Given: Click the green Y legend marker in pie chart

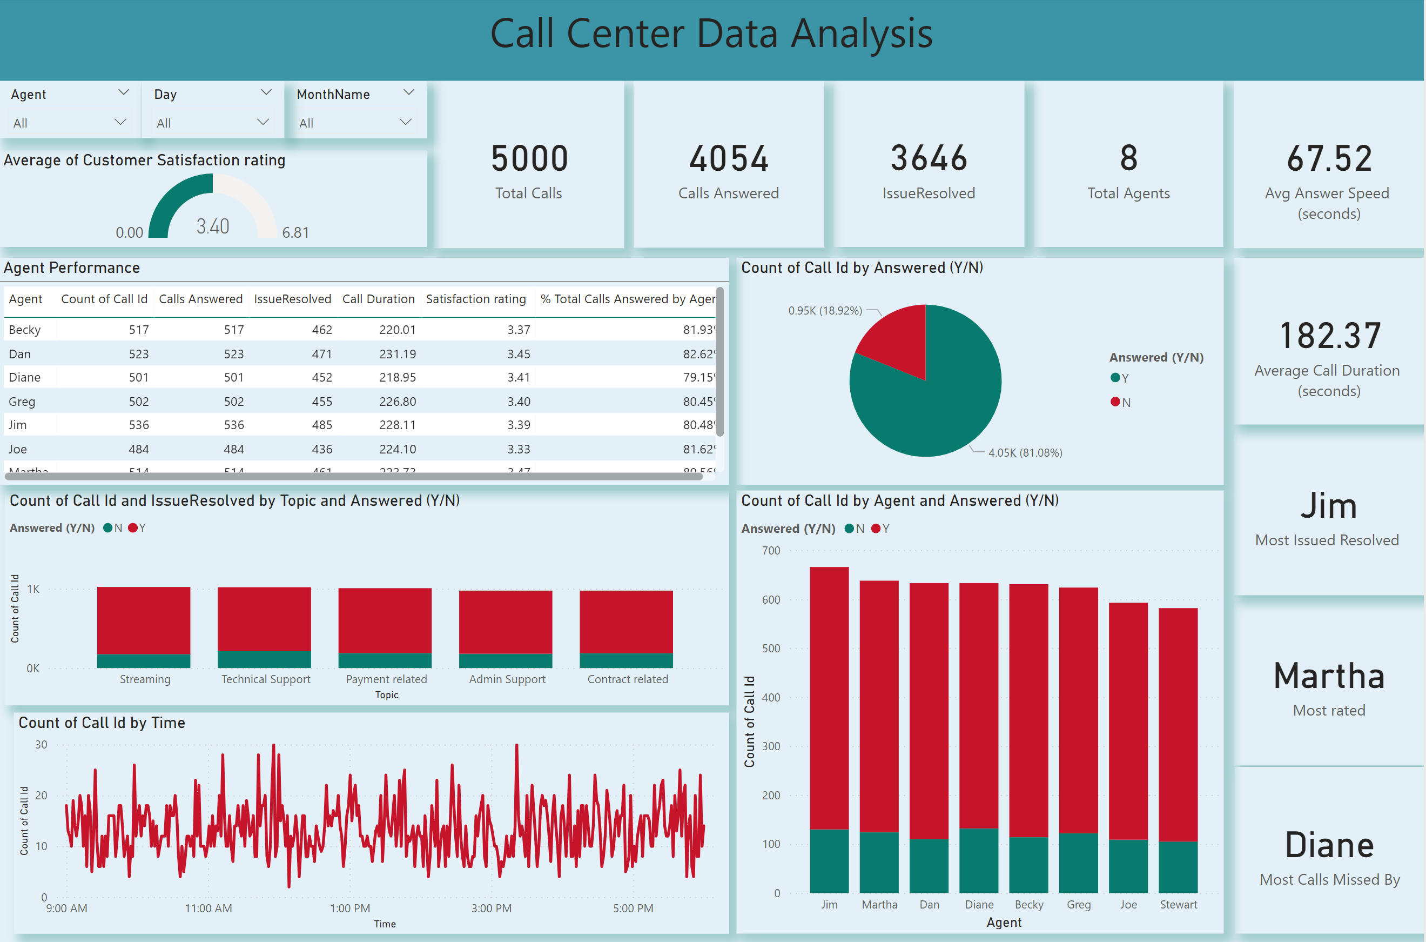Looking at the screenshot, I should tap(1115, 378).
